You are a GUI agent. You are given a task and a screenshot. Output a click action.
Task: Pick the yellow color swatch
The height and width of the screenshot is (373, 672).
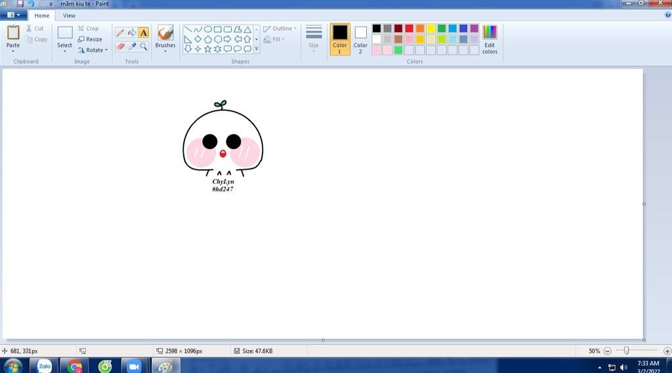click(x=430, y=29)
